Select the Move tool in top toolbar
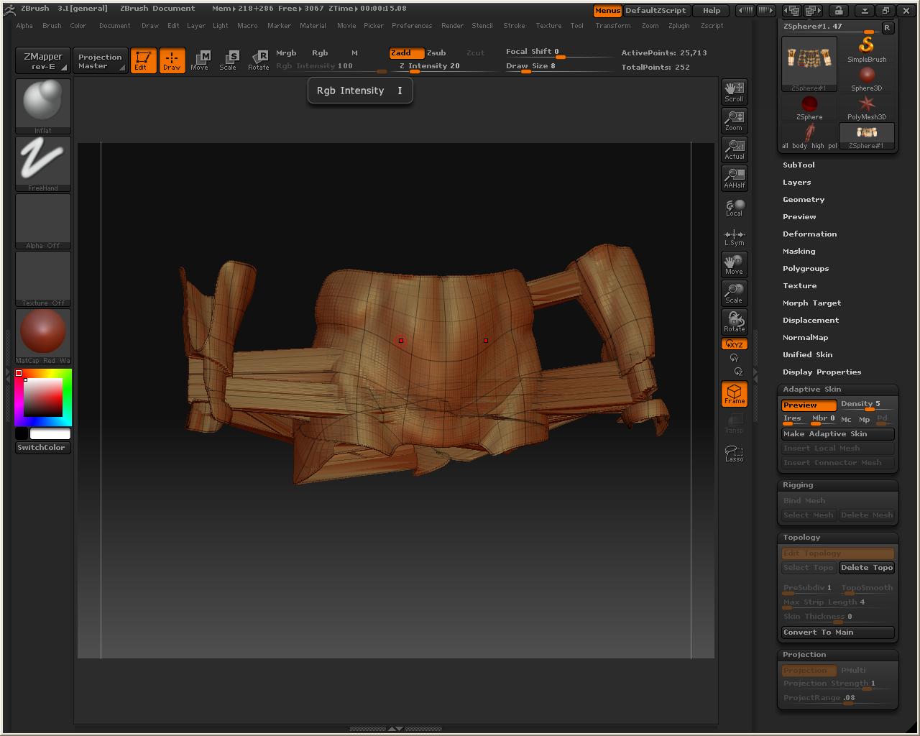The image size is (920, 736). (200, 60)
